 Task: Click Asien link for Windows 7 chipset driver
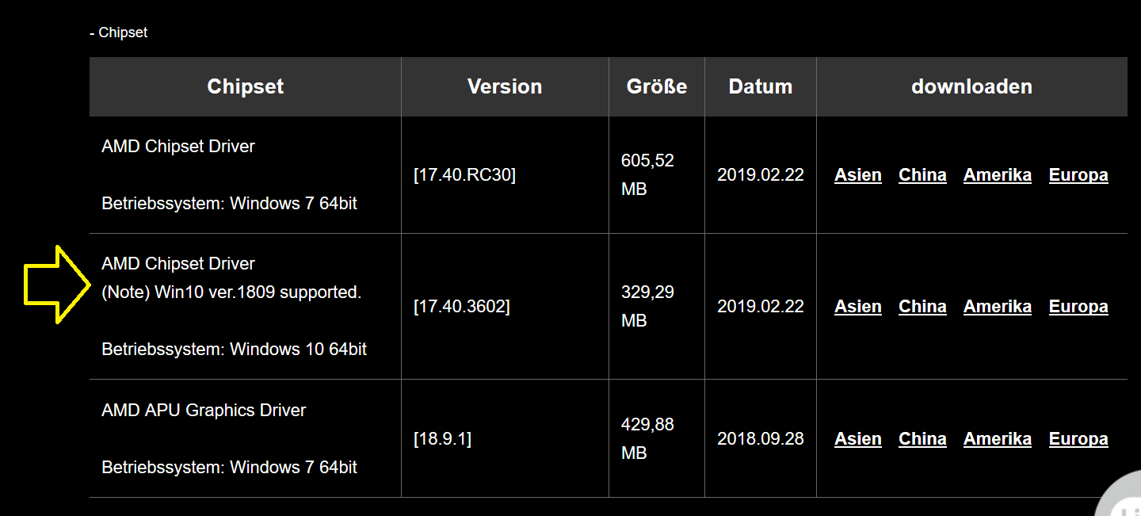pyautogui.click(x=857, y=175)
